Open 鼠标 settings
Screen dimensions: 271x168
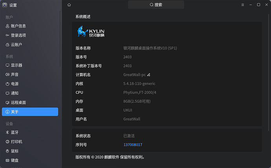[30, 151]
